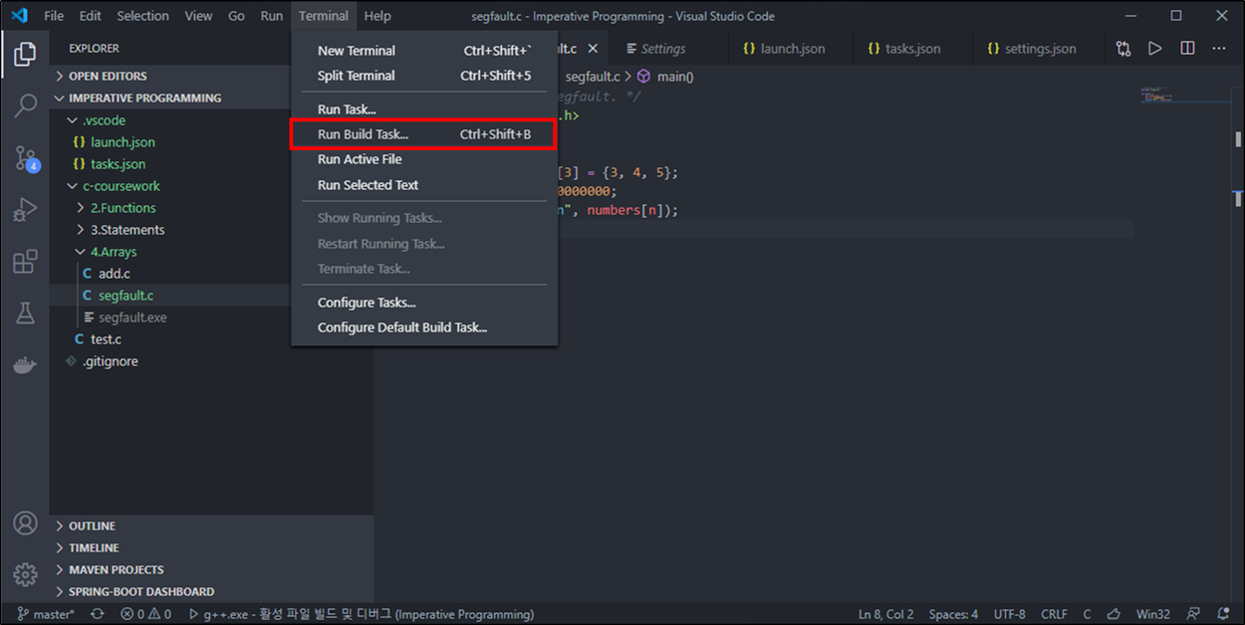Click the Split Editor icon
This screenshot has height=625, width=1245.
click(1187, 48)
